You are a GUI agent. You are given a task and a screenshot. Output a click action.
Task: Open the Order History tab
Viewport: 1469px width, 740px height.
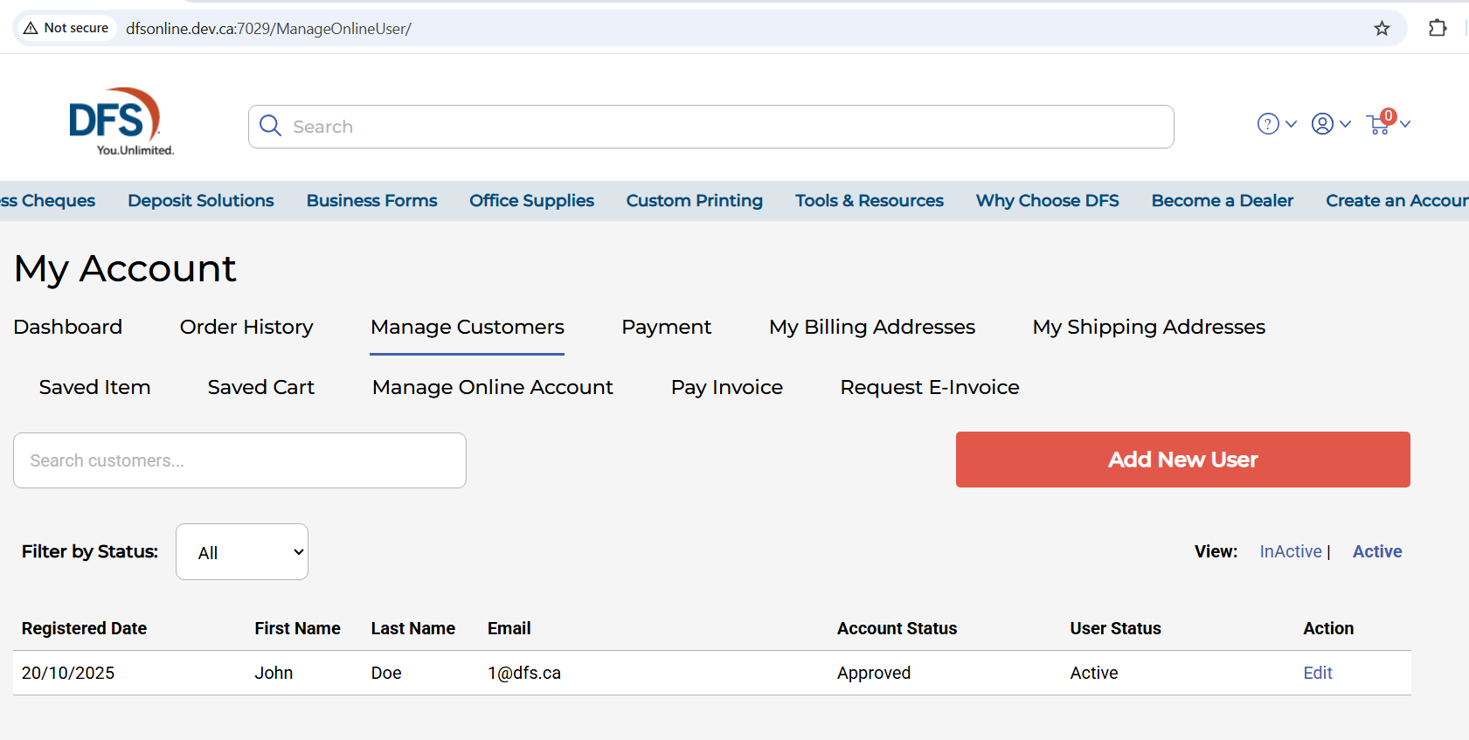[x=246, y=327]
